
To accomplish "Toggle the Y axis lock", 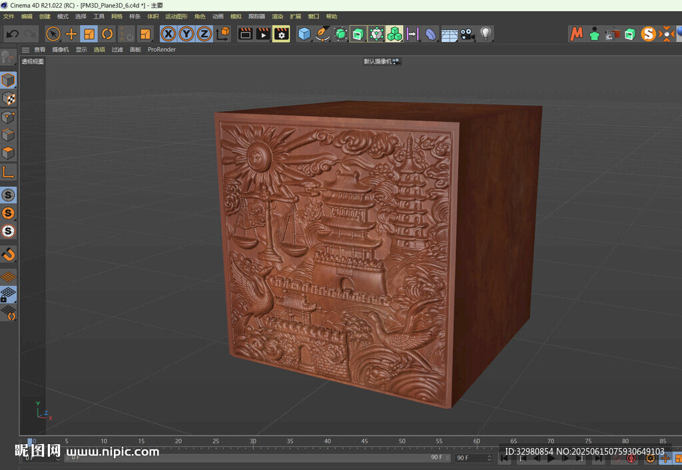I will point(186,34).
